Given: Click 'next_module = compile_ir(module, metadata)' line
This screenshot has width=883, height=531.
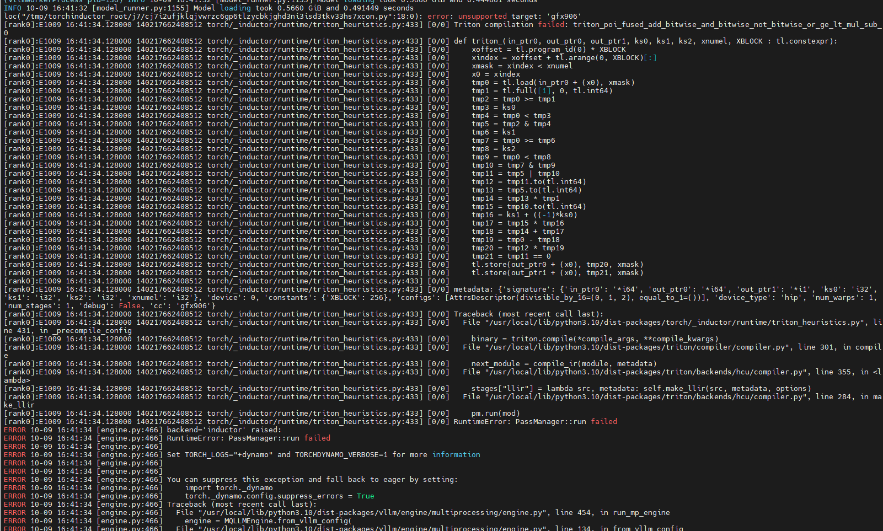Looking at the screenshot, I should pyautogui.click(x=564, y=364).
